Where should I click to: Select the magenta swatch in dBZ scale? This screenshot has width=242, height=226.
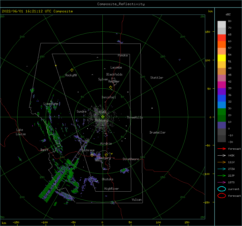tap(222, 85)
